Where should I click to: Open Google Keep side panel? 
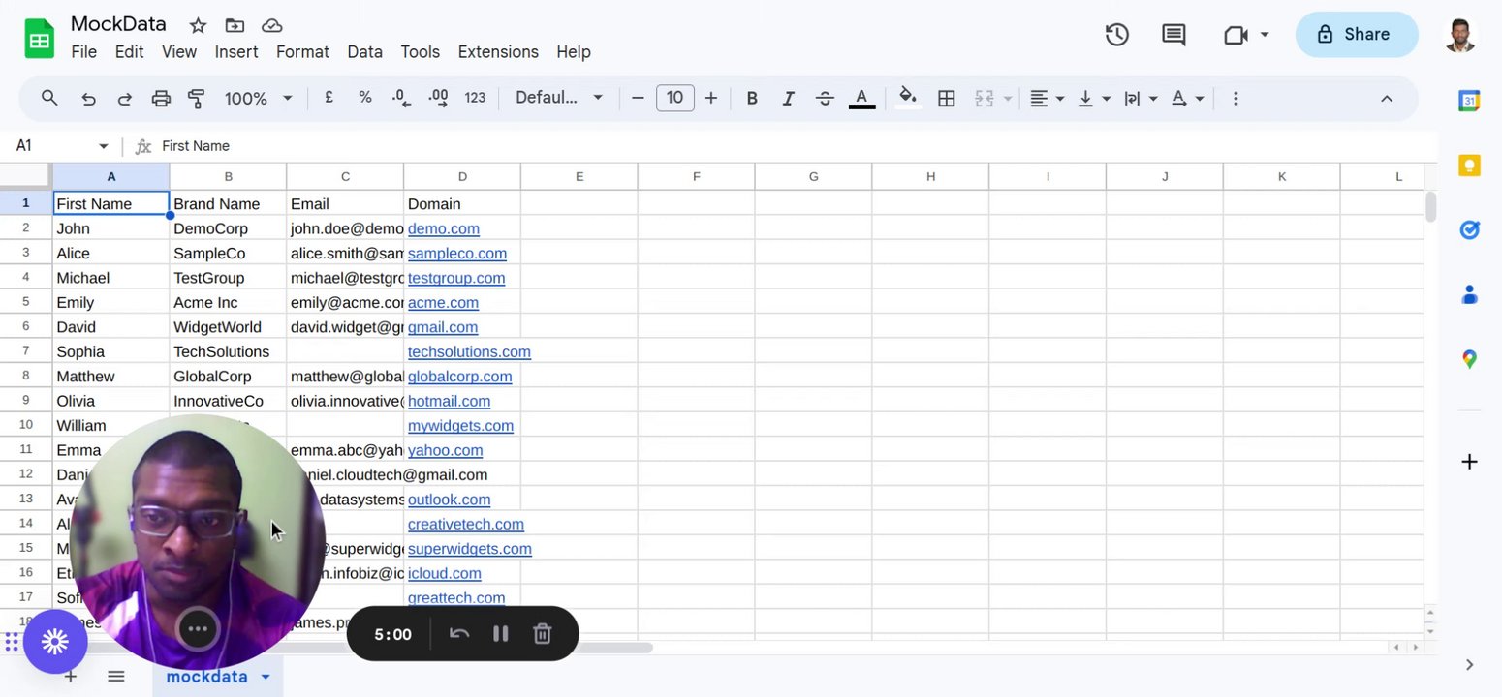coord(1469,166)
